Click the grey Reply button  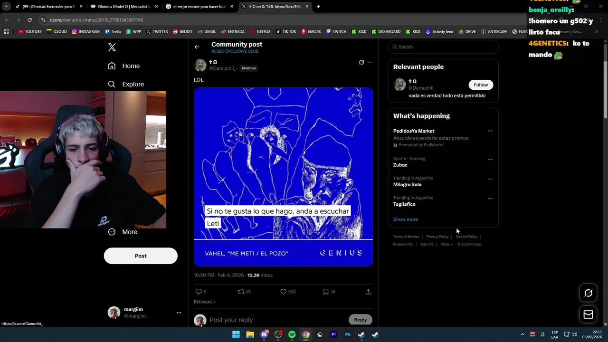click(361, 320)
